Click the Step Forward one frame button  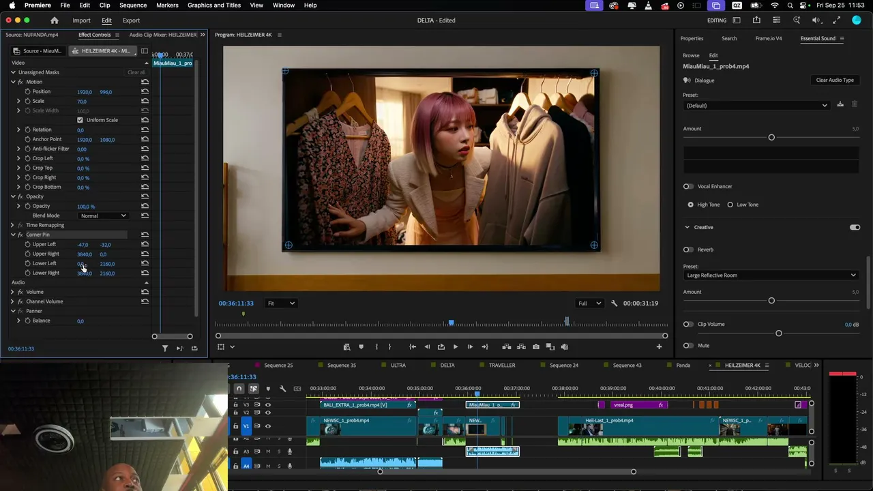[x=470, y=346]
